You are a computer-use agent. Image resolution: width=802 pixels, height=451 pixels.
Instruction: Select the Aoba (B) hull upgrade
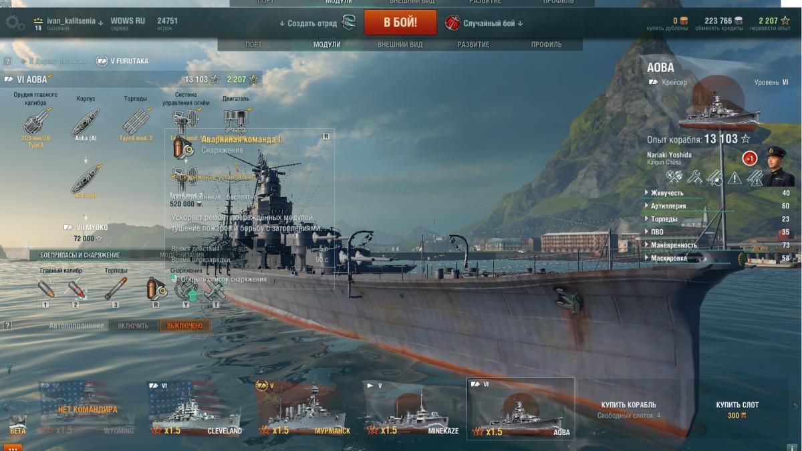coord(86,180)
